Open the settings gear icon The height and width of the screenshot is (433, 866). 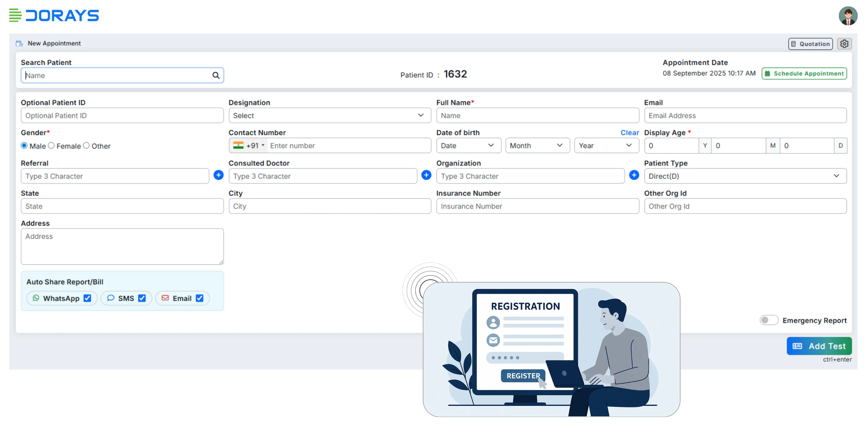coord(844,44)
